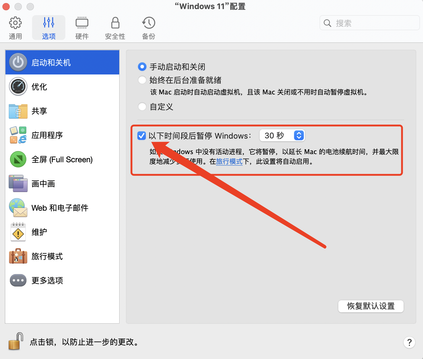Uncheck 以下时间段后暂停 Windows checkbox

click(142, 136)
